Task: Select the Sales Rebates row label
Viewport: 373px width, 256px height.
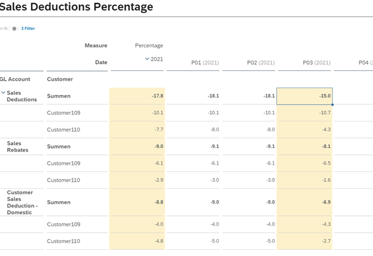Action: pos(18,146)
